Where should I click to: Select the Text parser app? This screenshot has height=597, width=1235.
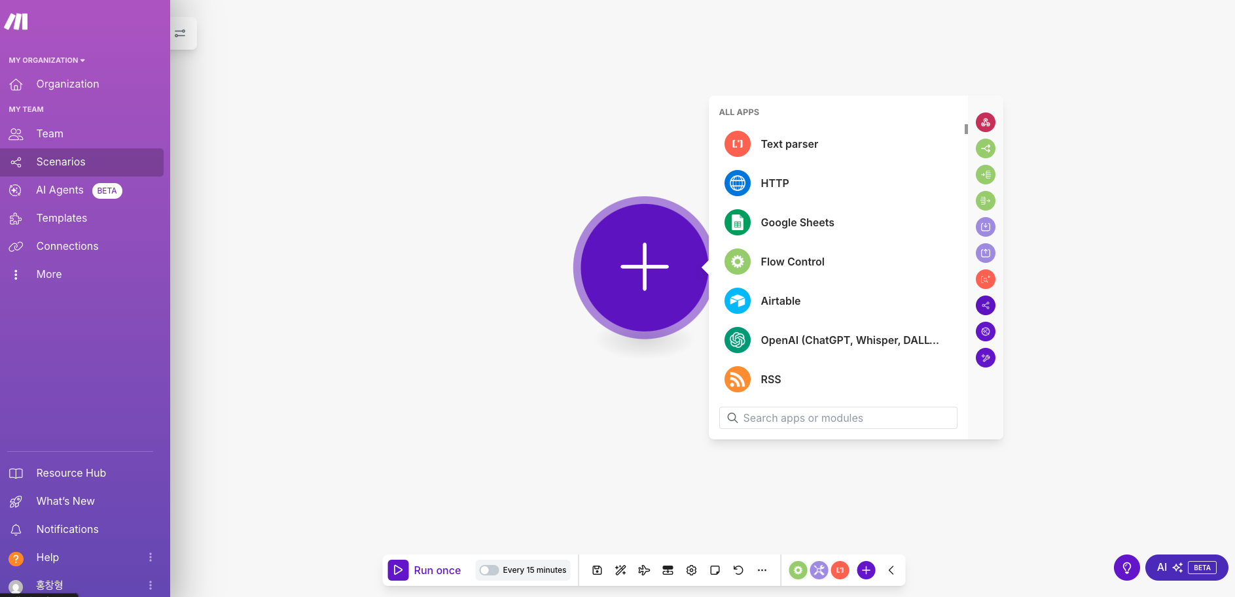pos(837,144)
